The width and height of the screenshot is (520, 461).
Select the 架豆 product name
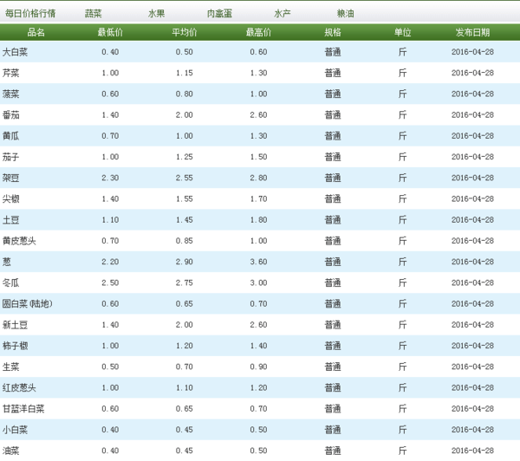tap(10, 178)
